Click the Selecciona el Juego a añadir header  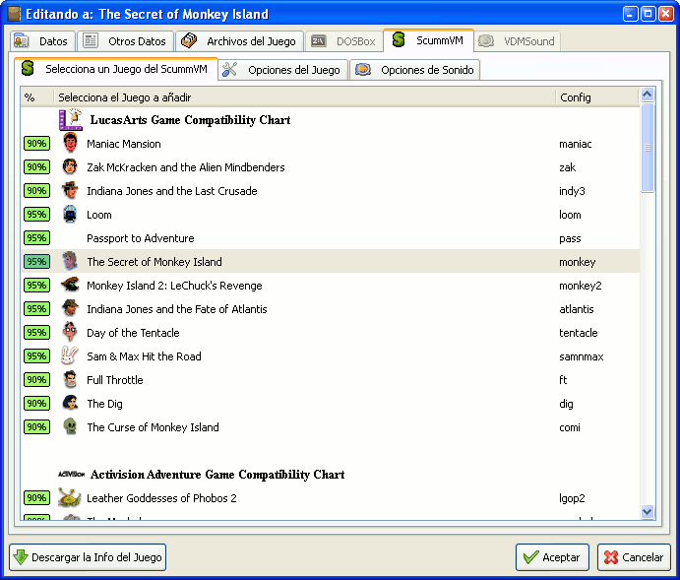point(304,97)
